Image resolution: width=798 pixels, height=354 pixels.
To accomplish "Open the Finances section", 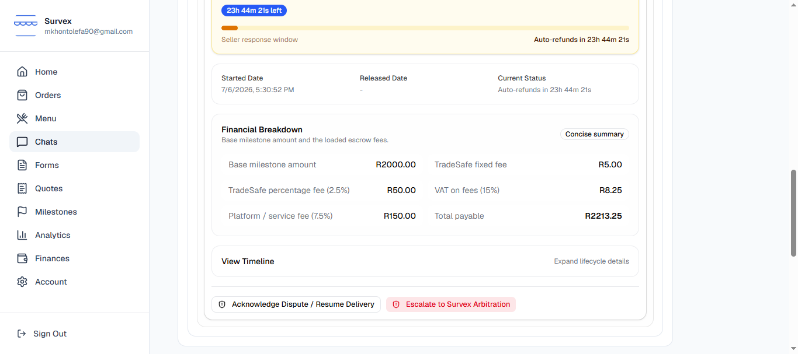I will pos(52,258).
